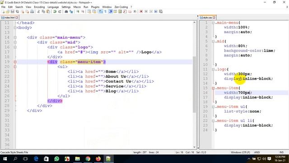Toggle Show All Characters in the toolbar
Screen dimensions: 289x163
point(105,11)
